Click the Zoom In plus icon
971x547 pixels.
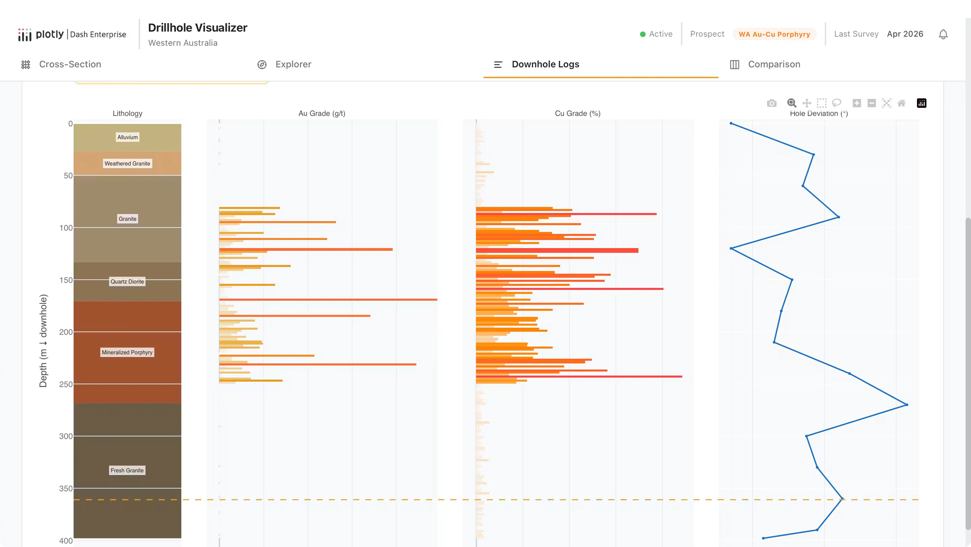(857, 103)
